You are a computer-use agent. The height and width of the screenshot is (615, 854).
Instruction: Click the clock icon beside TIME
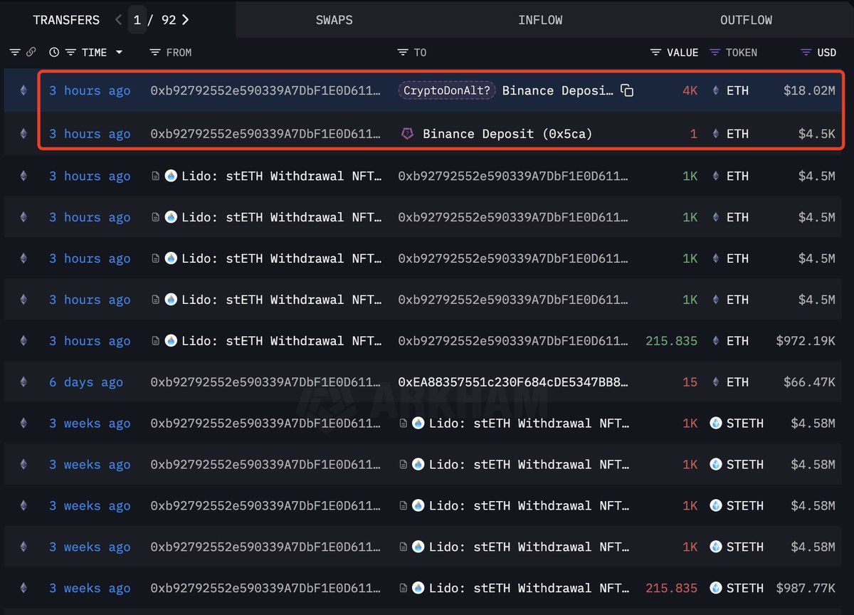point(54,53)
